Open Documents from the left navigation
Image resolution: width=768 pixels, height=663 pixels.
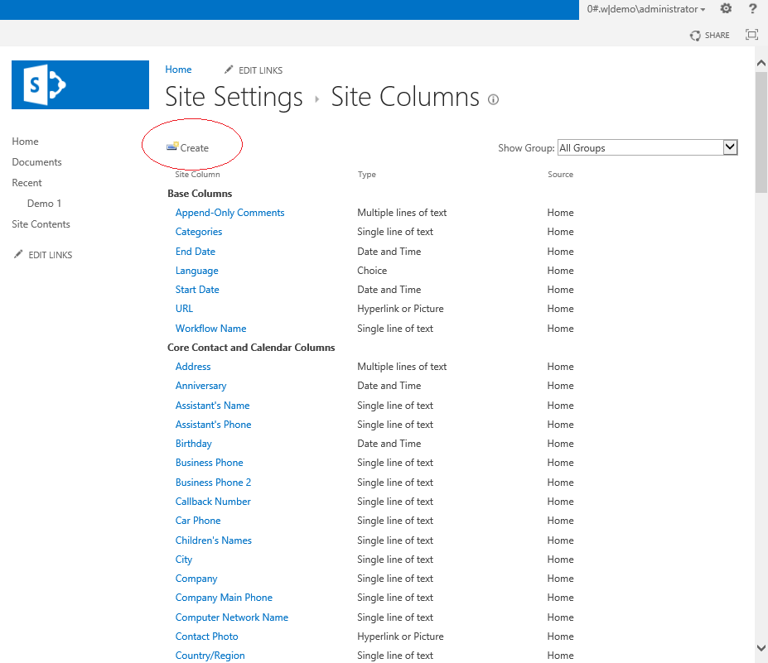[x=36, y=161]
